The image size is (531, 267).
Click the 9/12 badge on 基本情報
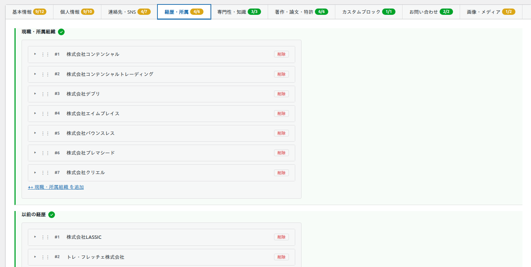[x=40, y=12]
